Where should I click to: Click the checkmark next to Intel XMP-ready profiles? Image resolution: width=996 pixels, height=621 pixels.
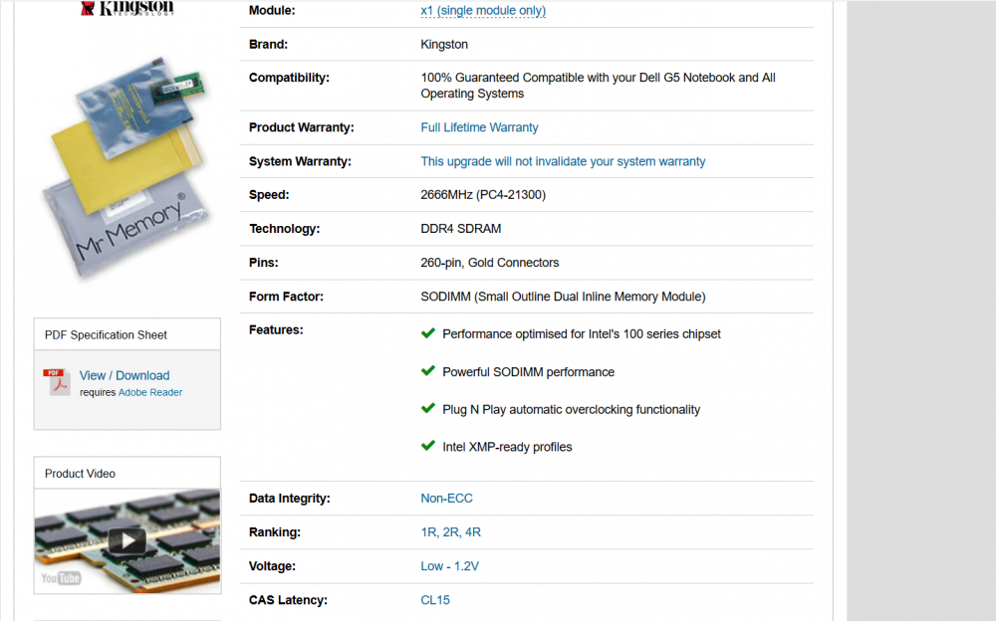click(428, 447)
